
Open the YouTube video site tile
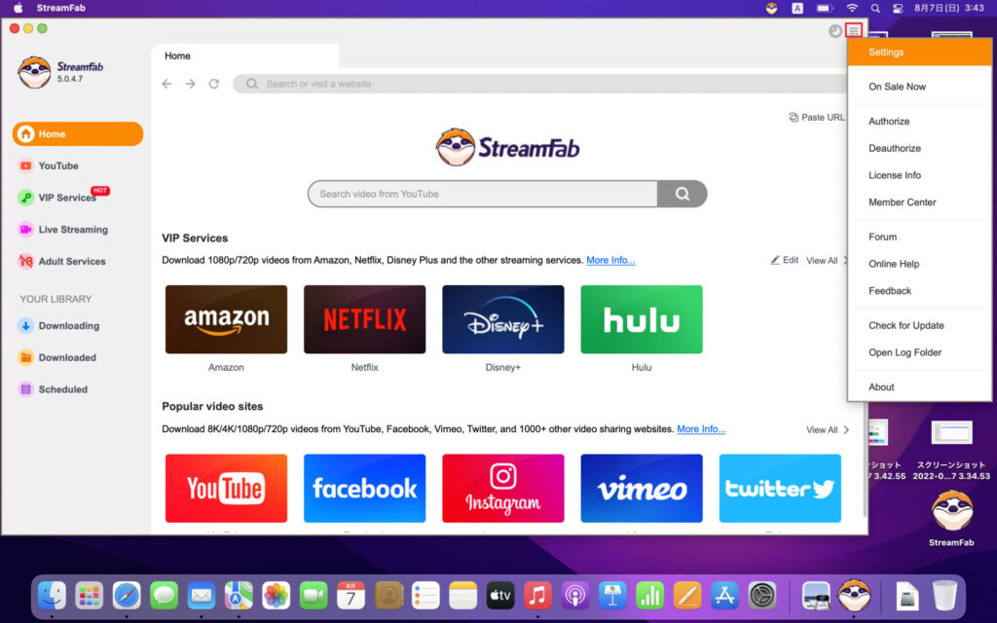coord(226,489)
